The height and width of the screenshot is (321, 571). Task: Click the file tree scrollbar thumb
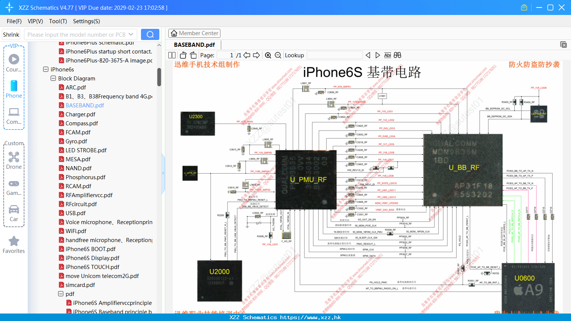[x=159, y=77]
